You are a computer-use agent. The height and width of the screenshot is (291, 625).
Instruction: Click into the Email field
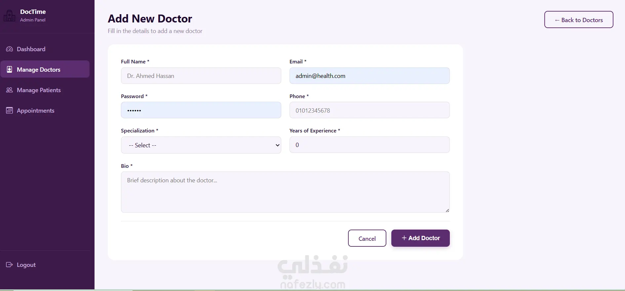[369, 76]
